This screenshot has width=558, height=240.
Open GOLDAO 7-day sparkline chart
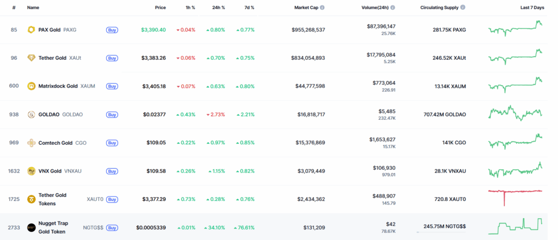515,113
